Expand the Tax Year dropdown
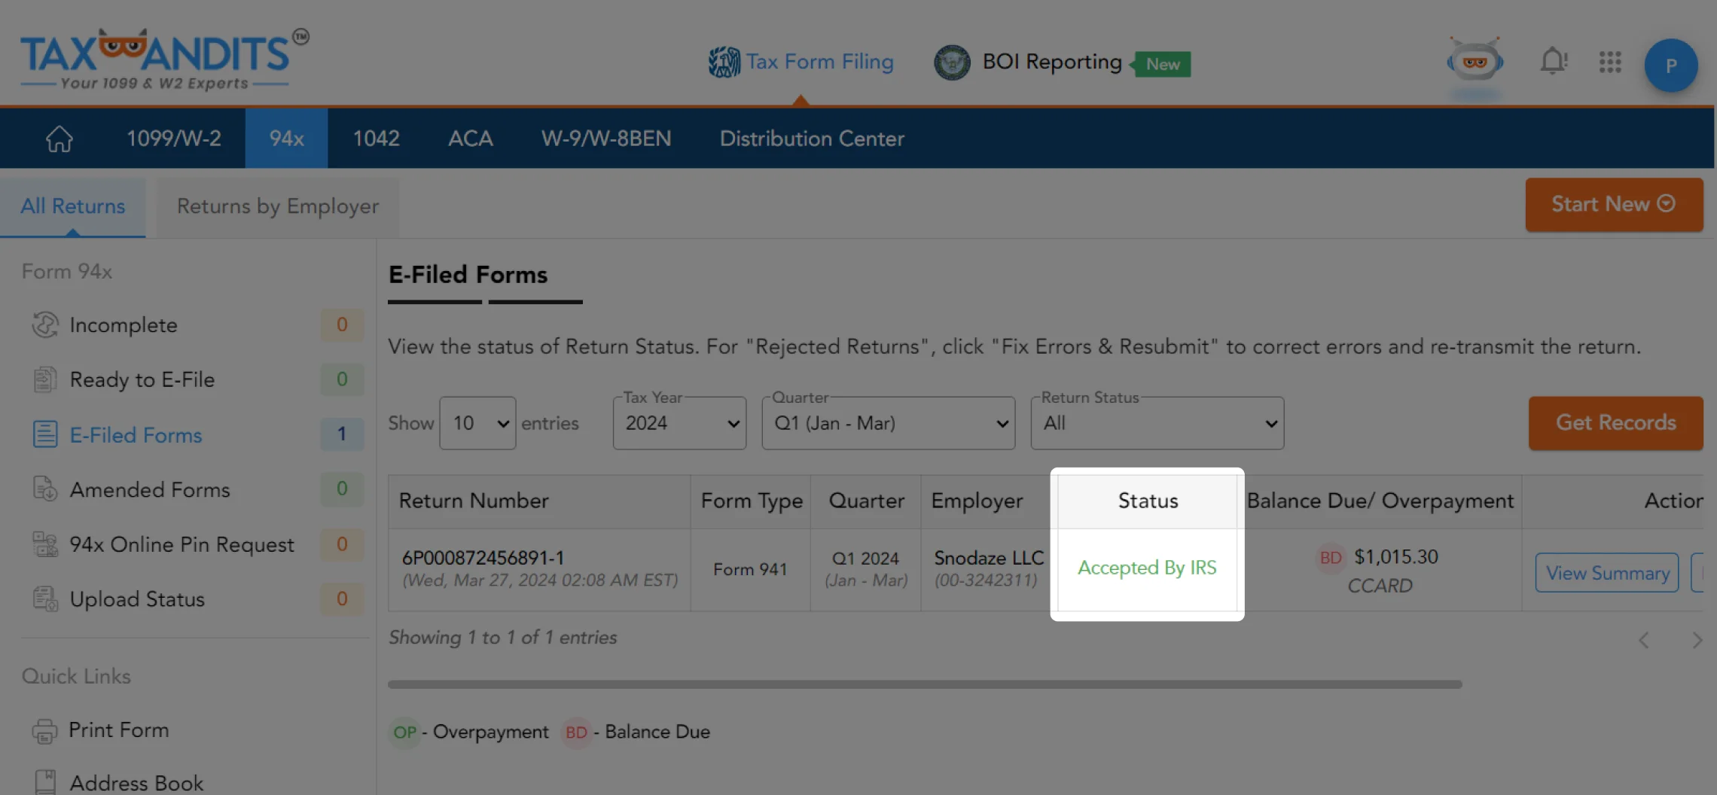The width and height of the screenshot is (1717, 795). pos(679,424)
